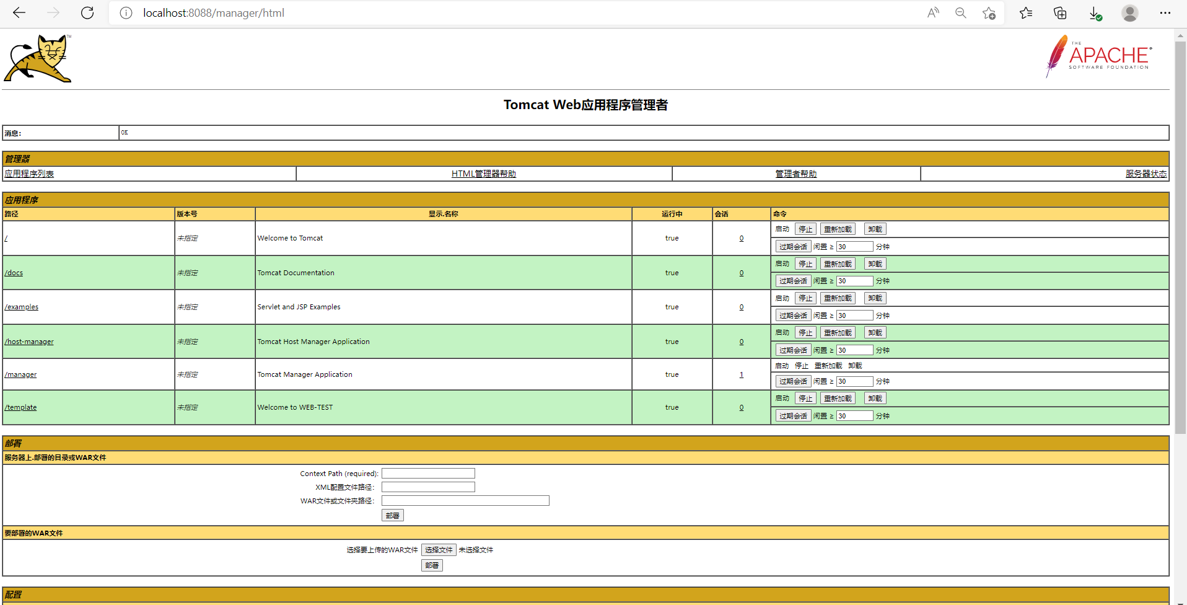The height and width of the screenshot is (605, 1187).
Task: Go back to the previous page
Action: click(19, 13)
